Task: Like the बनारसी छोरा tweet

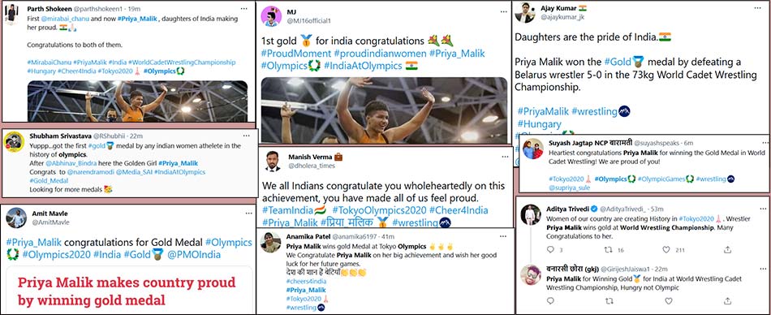Action: pyautogui.click(x=668, y=300)
